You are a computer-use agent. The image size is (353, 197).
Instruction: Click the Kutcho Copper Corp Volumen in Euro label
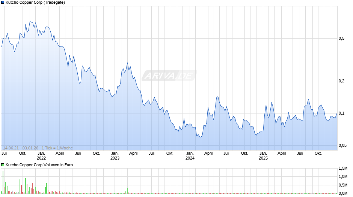click(39, 165)
